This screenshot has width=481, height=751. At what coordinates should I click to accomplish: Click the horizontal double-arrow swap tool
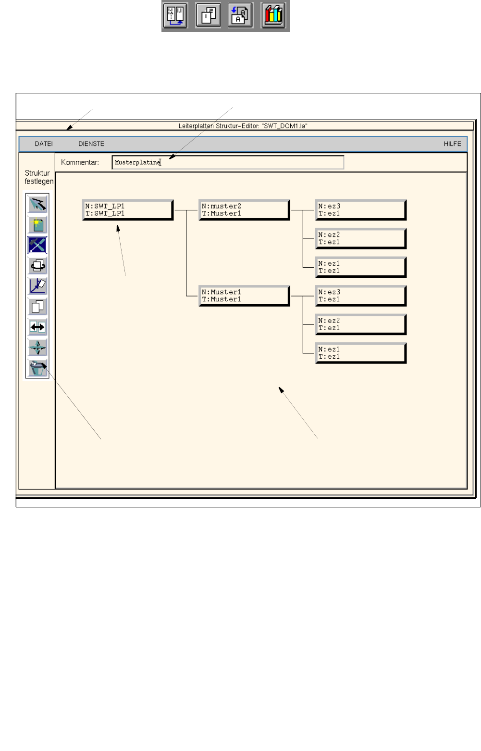pyautogui.click(x=37, y=327)
